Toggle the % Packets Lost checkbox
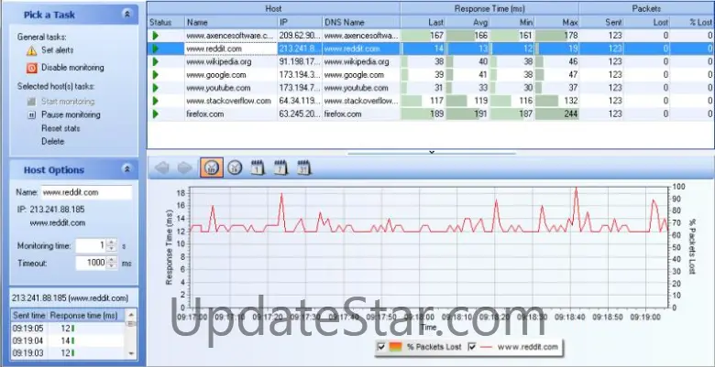The height and width of the screenshot is (367, 715). 381,347
